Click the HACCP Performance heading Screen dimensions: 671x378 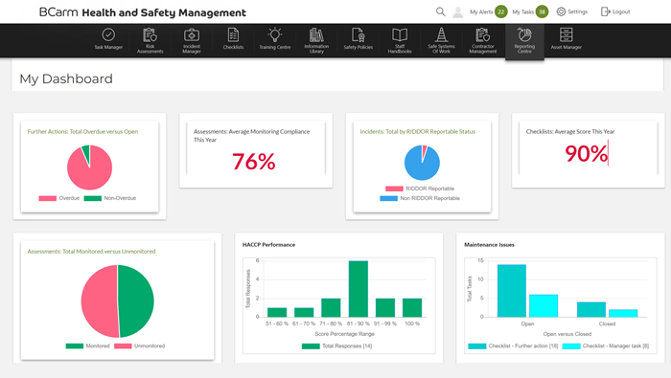pyautogui.click(x=268, y=245)
